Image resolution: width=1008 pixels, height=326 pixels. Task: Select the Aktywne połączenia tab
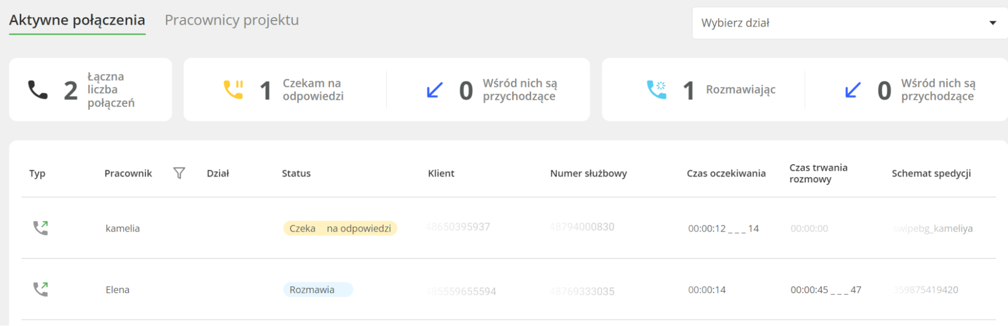coord(77,20)
